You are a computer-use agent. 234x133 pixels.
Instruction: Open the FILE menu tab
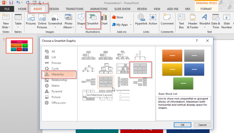tap(7, 9)
